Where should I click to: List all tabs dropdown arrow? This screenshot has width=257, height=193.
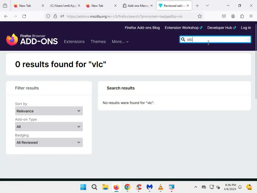click(x=207, y=6)
